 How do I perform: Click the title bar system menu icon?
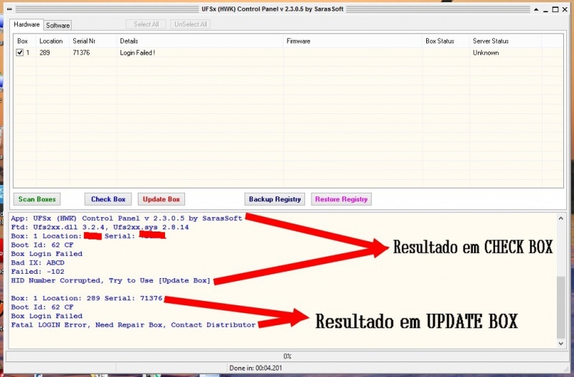click(x=9, y=9)
